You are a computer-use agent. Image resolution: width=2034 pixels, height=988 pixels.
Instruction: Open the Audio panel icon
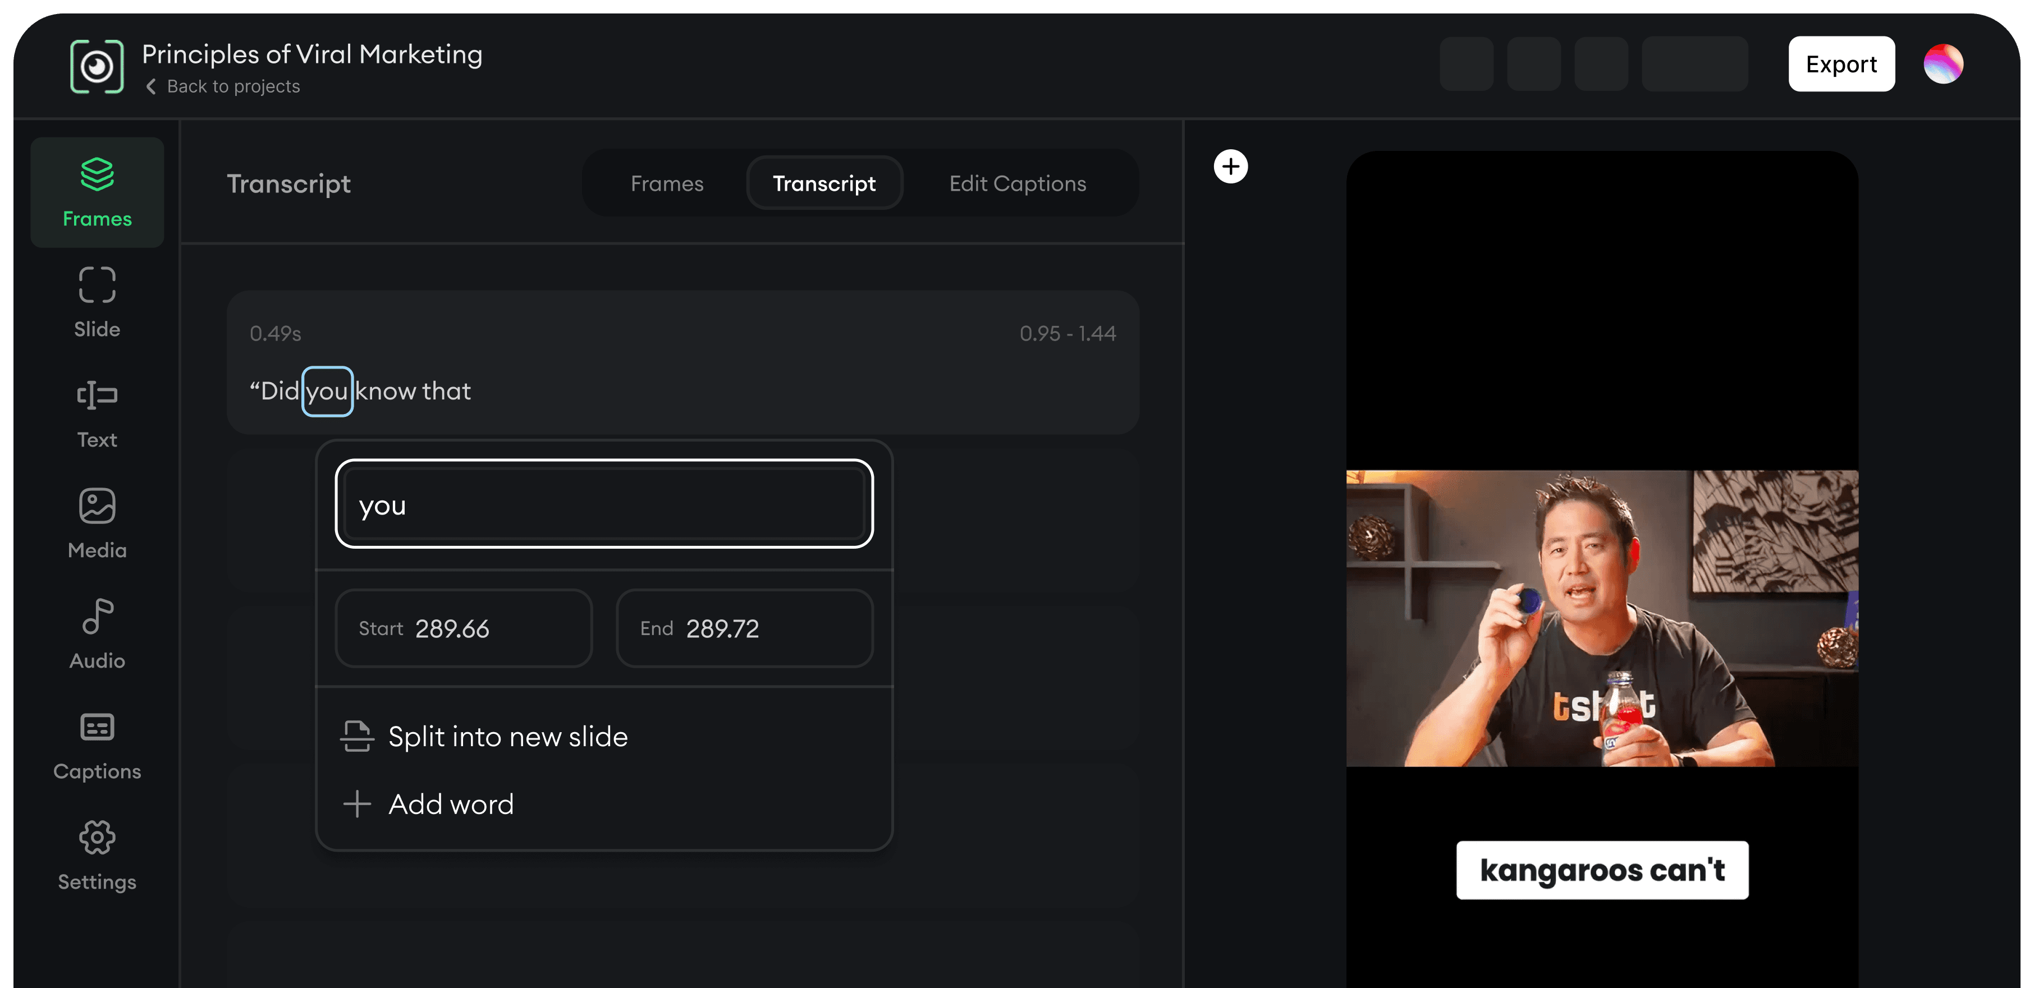click(97, 617)
